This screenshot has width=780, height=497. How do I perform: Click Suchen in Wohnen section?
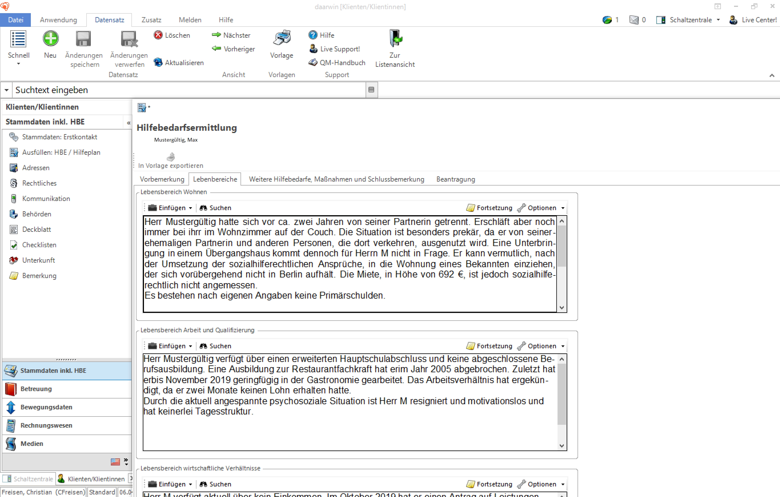(215, 208)
